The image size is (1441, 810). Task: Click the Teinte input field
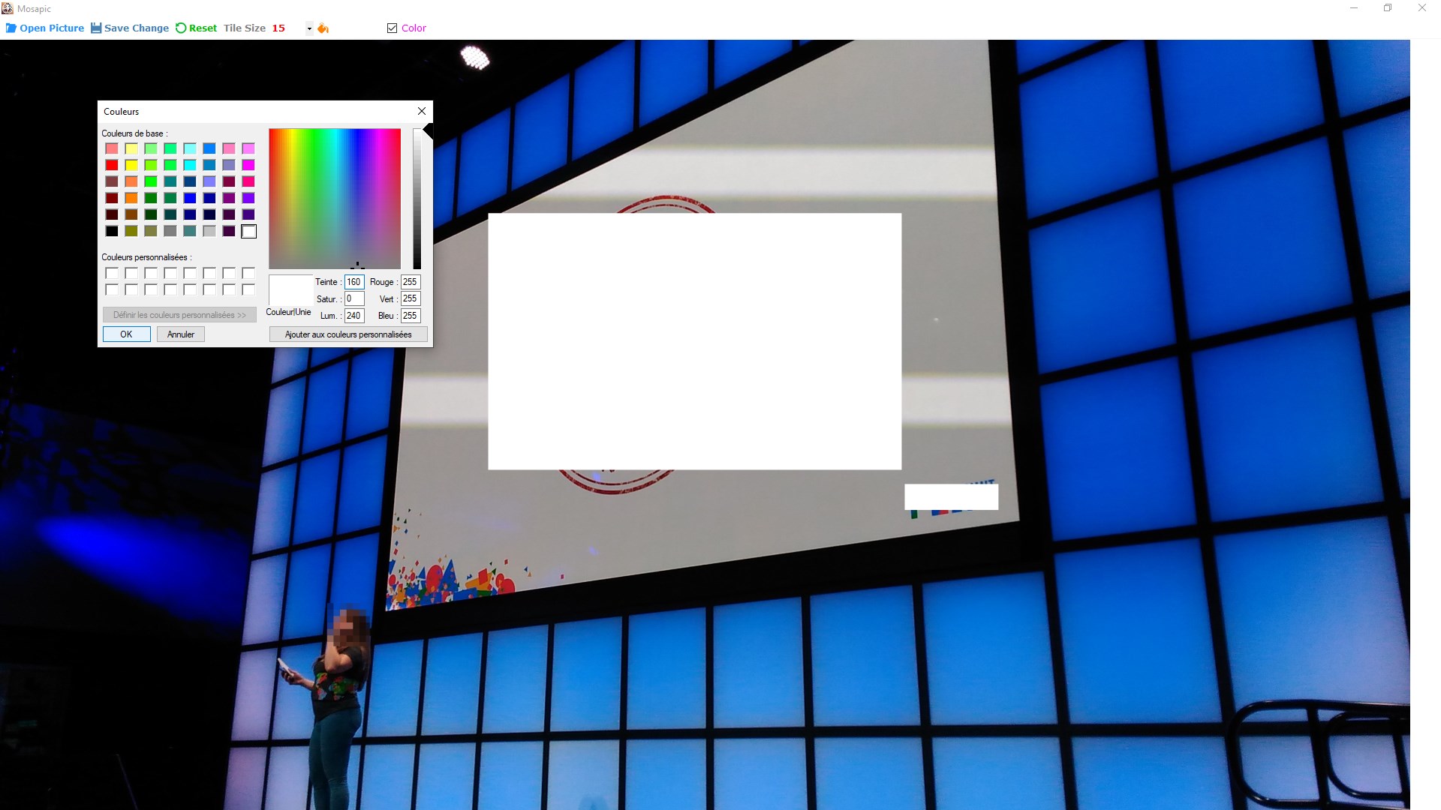(354, 282)
